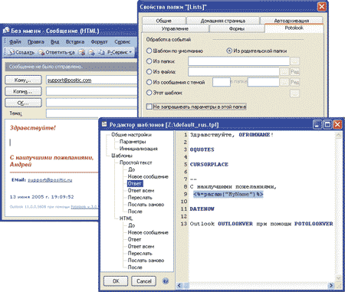Click the СК... button
Screen dimensions: 345x292
coord(23,103)
